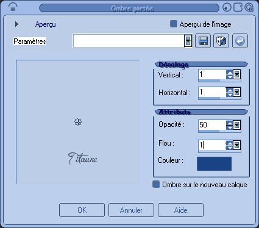Open the Opacité slider dropdown
259x228 pixels.
pyautogui.click(x=236, y=125)
